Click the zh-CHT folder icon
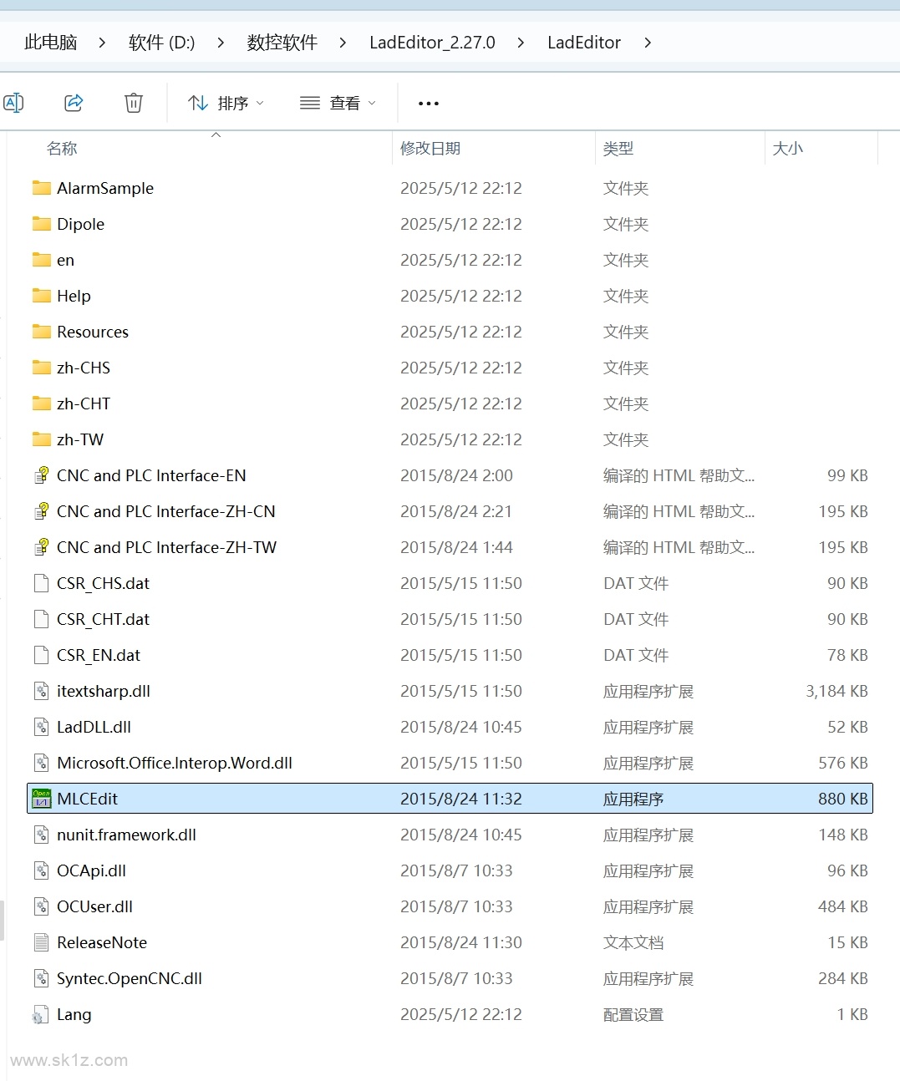 [x=41, y=403]
